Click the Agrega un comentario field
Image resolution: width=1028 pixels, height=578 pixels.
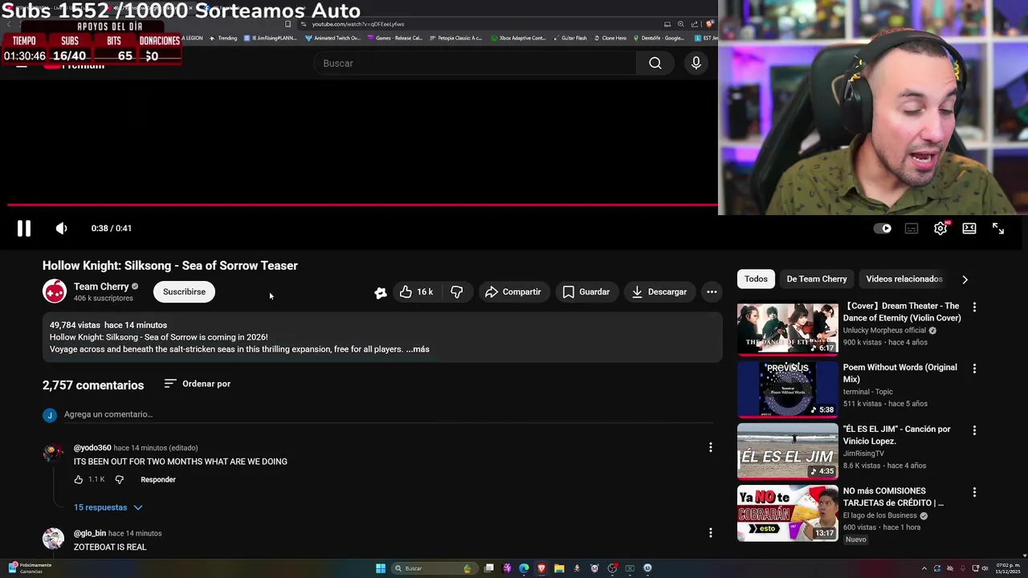pyautogui.click(x=388, y=414)
